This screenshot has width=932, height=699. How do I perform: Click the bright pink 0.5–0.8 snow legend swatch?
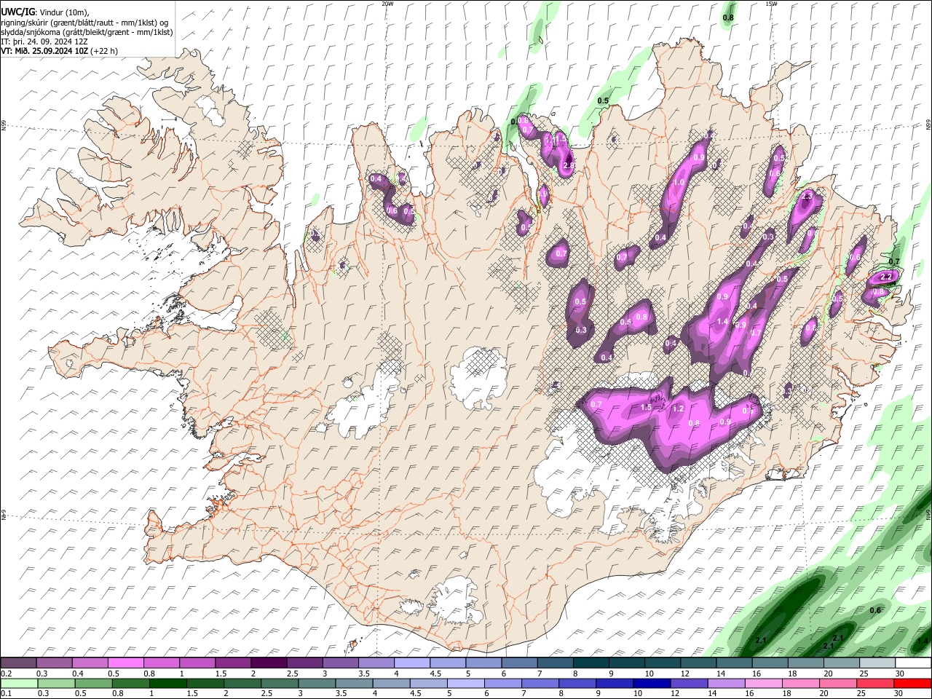click(126, 663)
